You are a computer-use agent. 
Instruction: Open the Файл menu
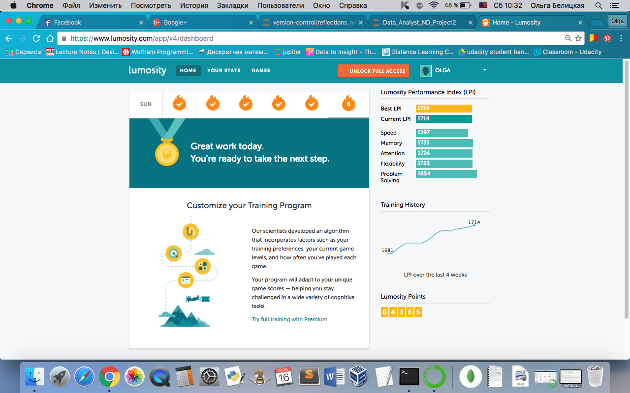click(x=71, y=5)
